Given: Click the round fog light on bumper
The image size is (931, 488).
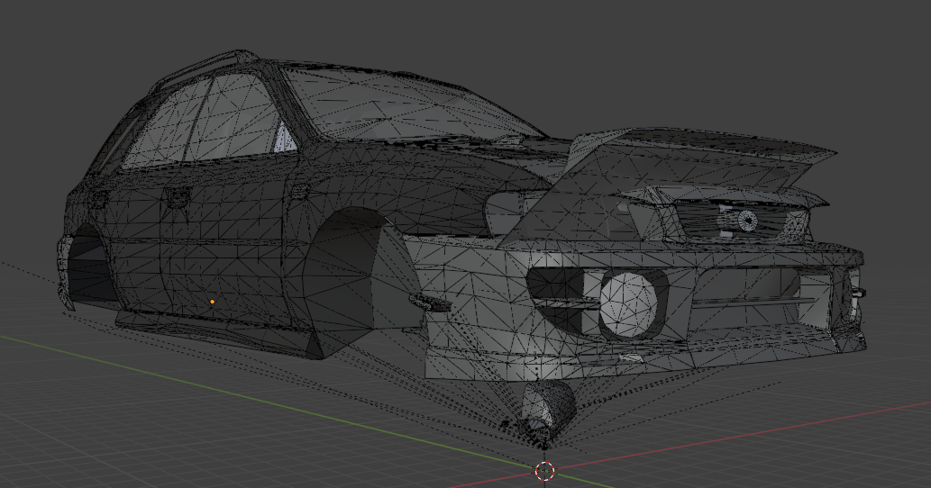Looking at the screenshot, I should [629, 305].
